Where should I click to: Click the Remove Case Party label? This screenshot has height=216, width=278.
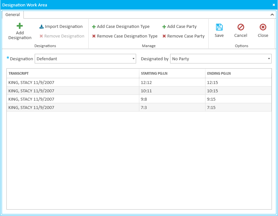186,36
